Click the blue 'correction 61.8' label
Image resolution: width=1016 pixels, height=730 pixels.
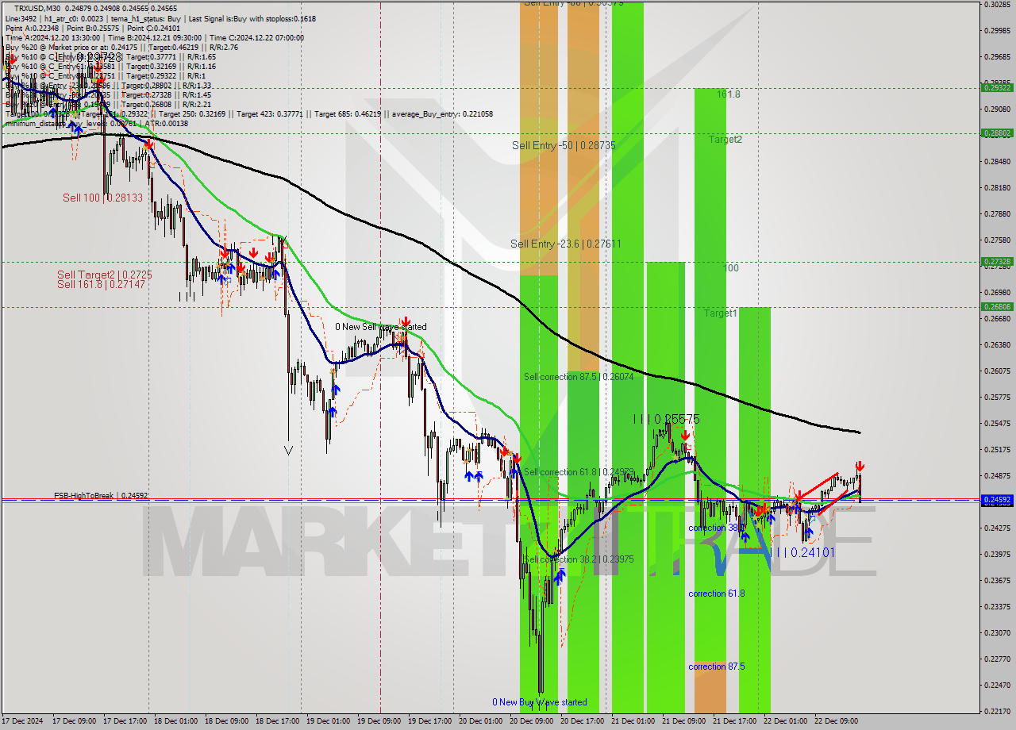click(717, 594)
